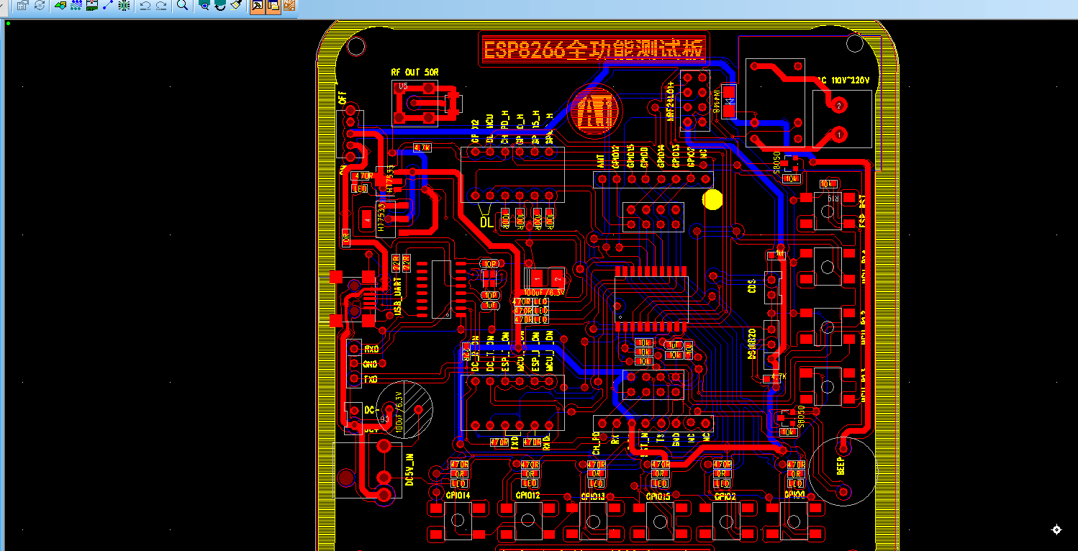The width and height of the screenshot is (1078, 551).
Task: Select the 'GPIO15' button label
Action: pyautogui.click(x=658, y=496)
